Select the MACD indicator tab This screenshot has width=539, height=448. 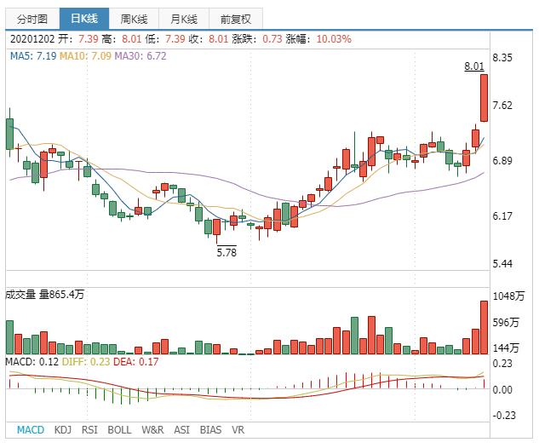[x=32, y=430]
